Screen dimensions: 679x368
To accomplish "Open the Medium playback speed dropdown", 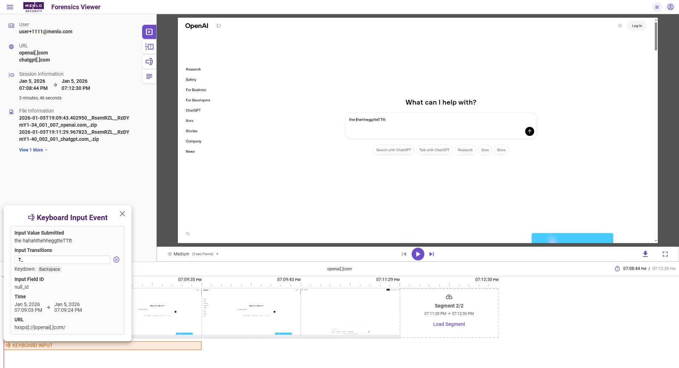I will (193, 254).
